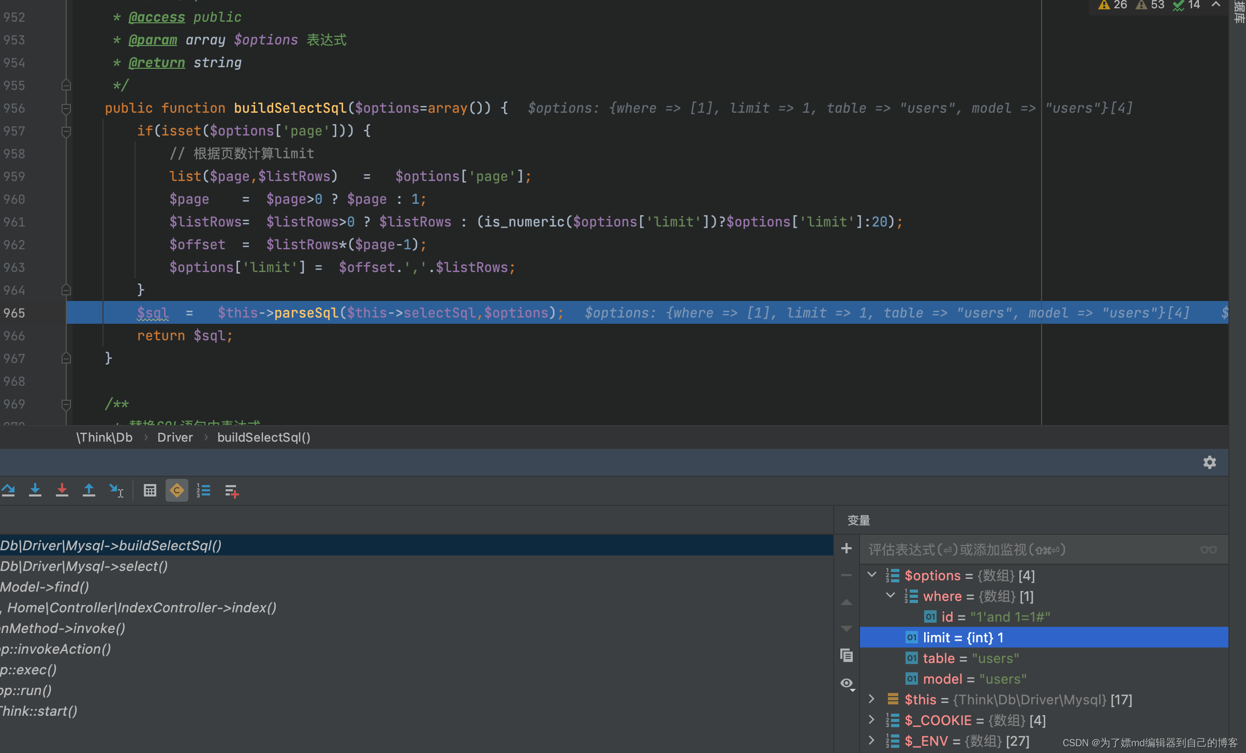Screen dimensions: 1246x753
Task: Expand the $this variable node
Action: [x=872, y=699]
